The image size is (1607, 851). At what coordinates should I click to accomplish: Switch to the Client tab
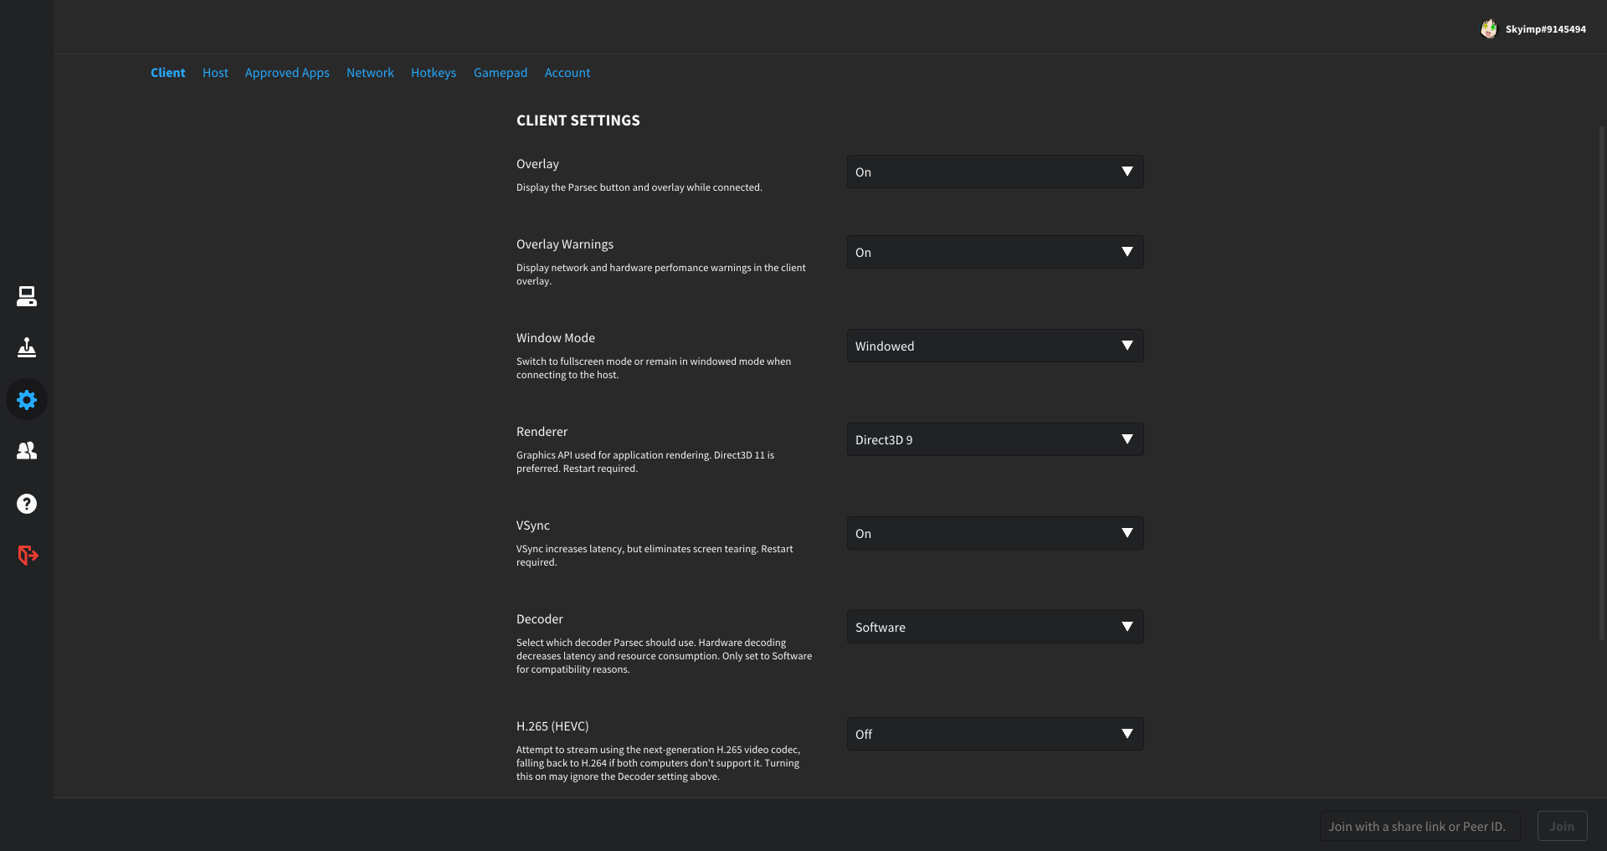[x=167, y=73]
